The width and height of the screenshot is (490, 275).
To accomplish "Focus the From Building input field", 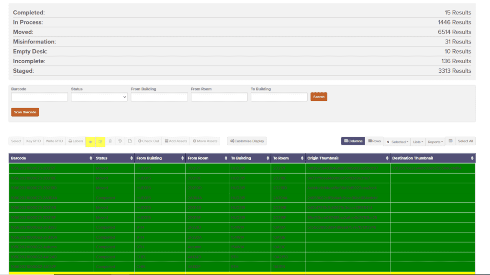I will point(159,97).
